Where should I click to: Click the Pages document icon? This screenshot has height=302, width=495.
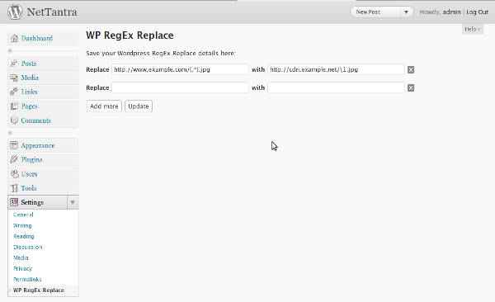[x=14, y=106]
